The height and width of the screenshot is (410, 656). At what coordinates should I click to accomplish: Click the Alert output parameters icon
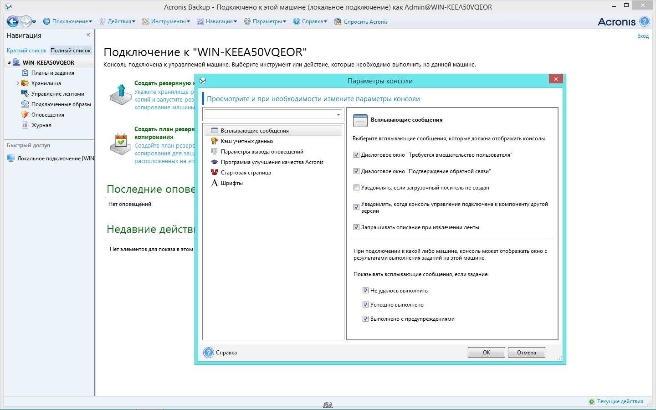215,151
